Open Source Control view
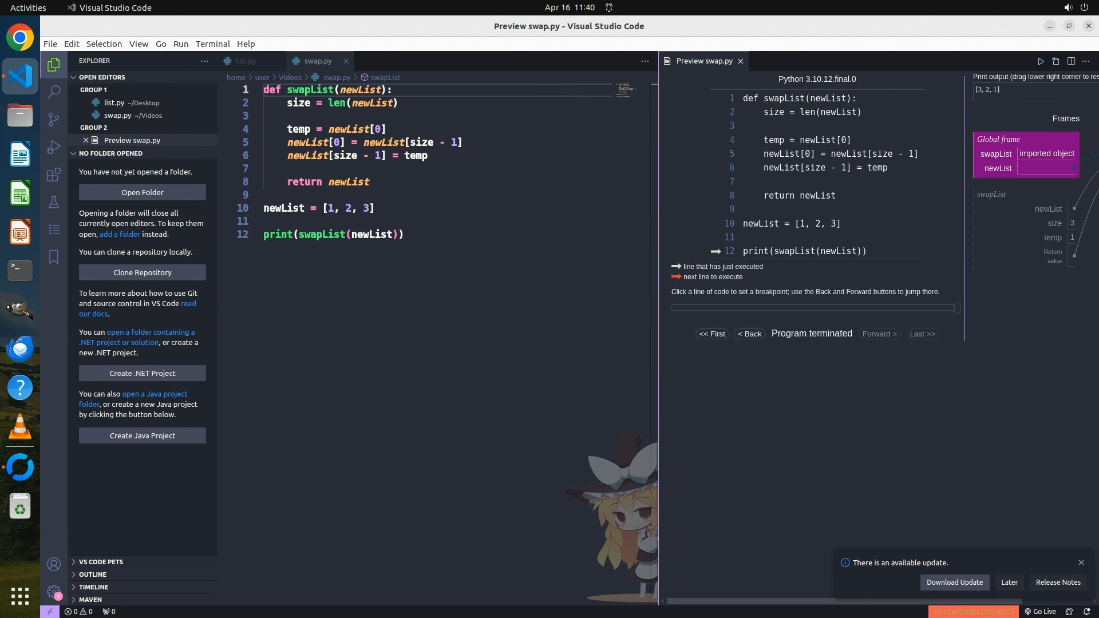 point(54,119)
